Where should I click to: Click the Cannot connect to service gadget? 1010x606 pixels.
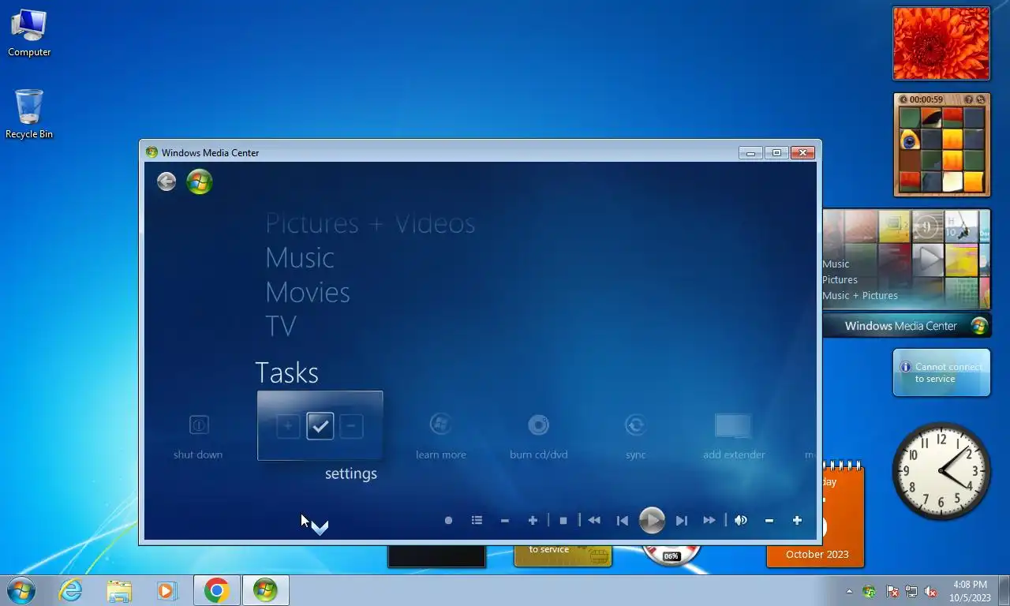pos(941,372)
